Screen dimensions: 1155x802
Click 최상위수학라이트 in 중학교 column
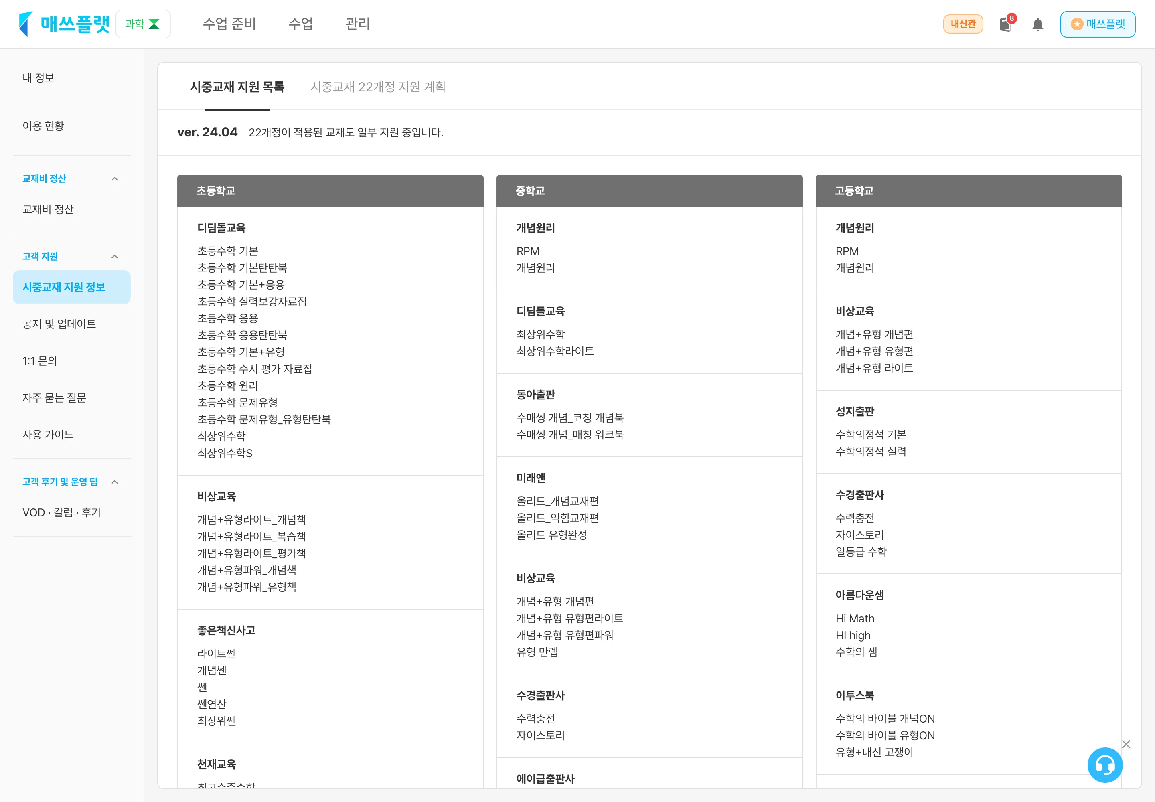click(555, 351)
